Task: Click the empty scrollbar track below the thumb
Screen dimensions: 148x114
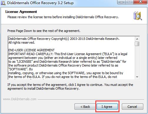Action: click(x=137, y=60)
